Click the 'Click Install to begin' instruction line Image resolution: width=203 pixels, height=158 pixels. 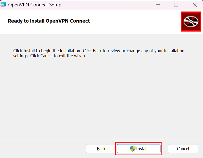[99, 51]
